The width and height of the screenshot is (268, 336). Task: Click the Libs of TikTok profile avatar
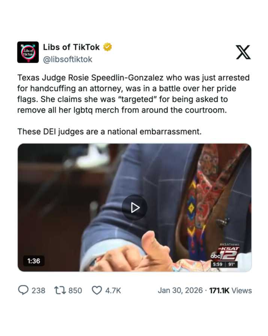click(x=28, y=52)
